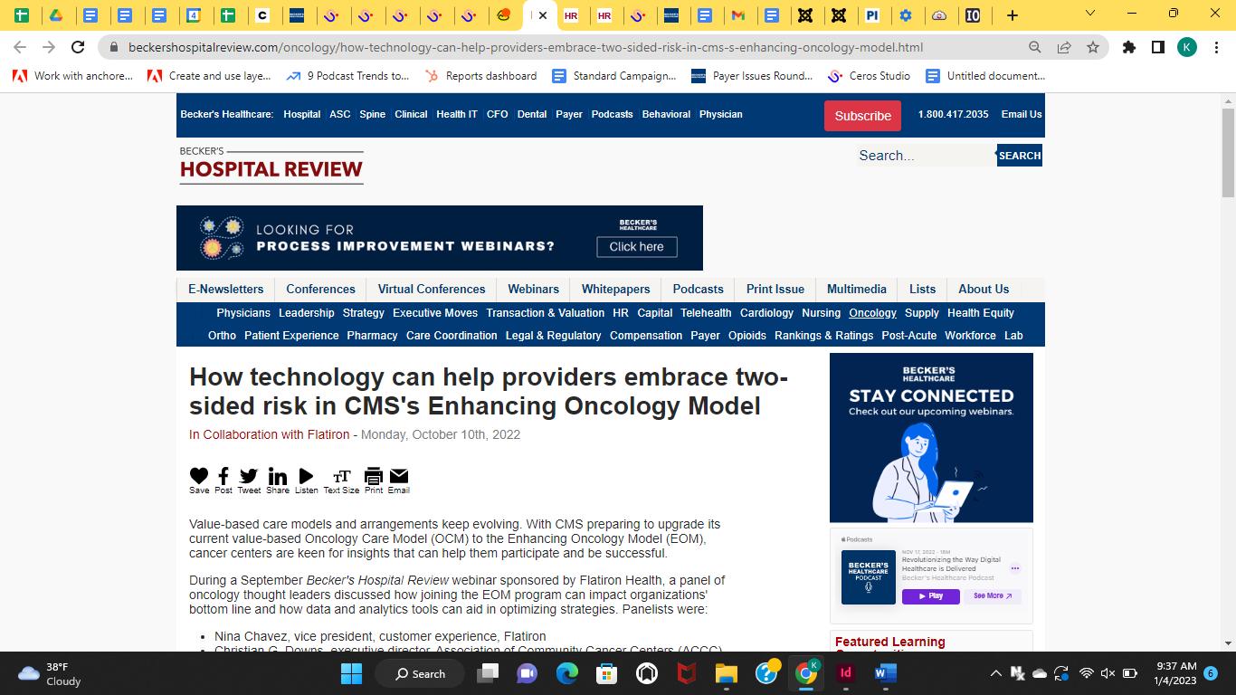Switch to the PI browser tab
This screenshot has height=695, width=1236.
pos(871,15)
